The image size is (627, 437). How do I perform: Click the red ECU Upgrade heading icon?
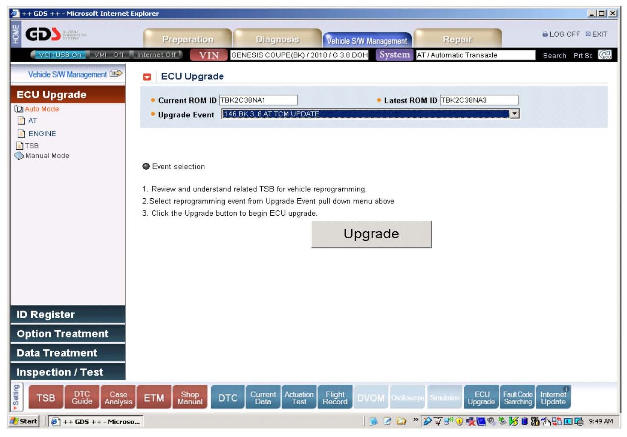pyautogui.click(x=147, y=77)
